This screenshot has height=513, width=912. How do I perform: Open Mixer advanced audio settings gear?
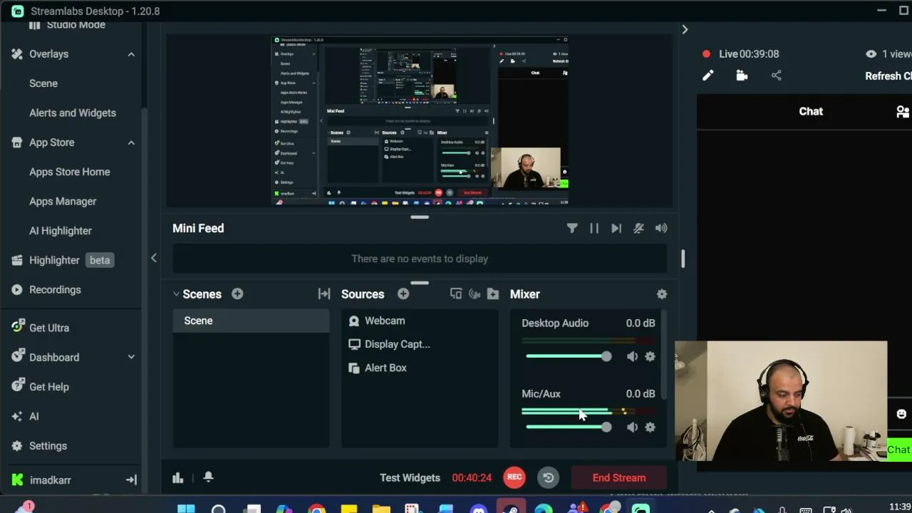coord(662,294)
